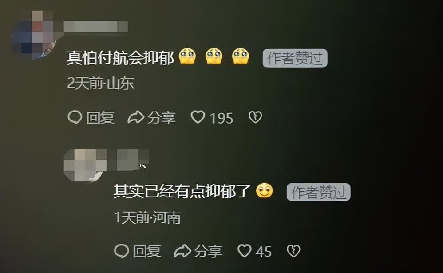Click the reply bubble icon on the first comment
The height and width of the screenshot is (273, 443).
(75, 117)
